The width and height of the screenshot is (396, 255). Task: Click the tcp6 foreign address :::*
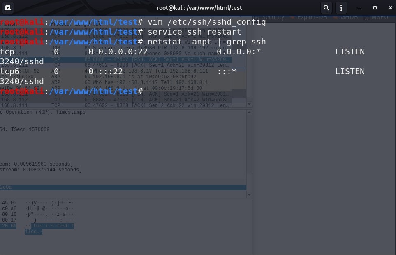pos(227,72)
